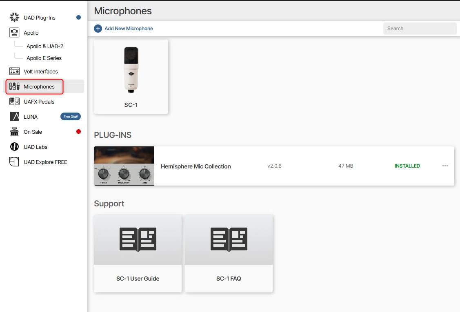Click the plus icon for adding microphone

[x=98, y=29]
